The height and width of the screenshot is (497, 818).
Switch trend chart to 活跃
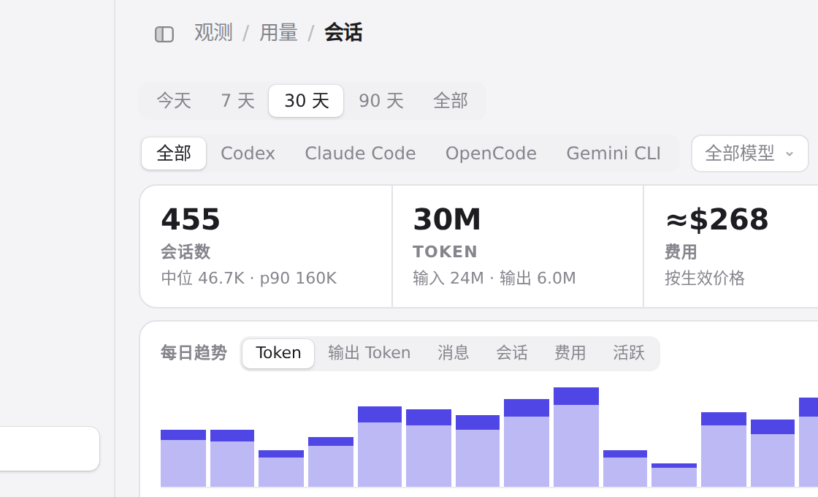click(628, 353)
